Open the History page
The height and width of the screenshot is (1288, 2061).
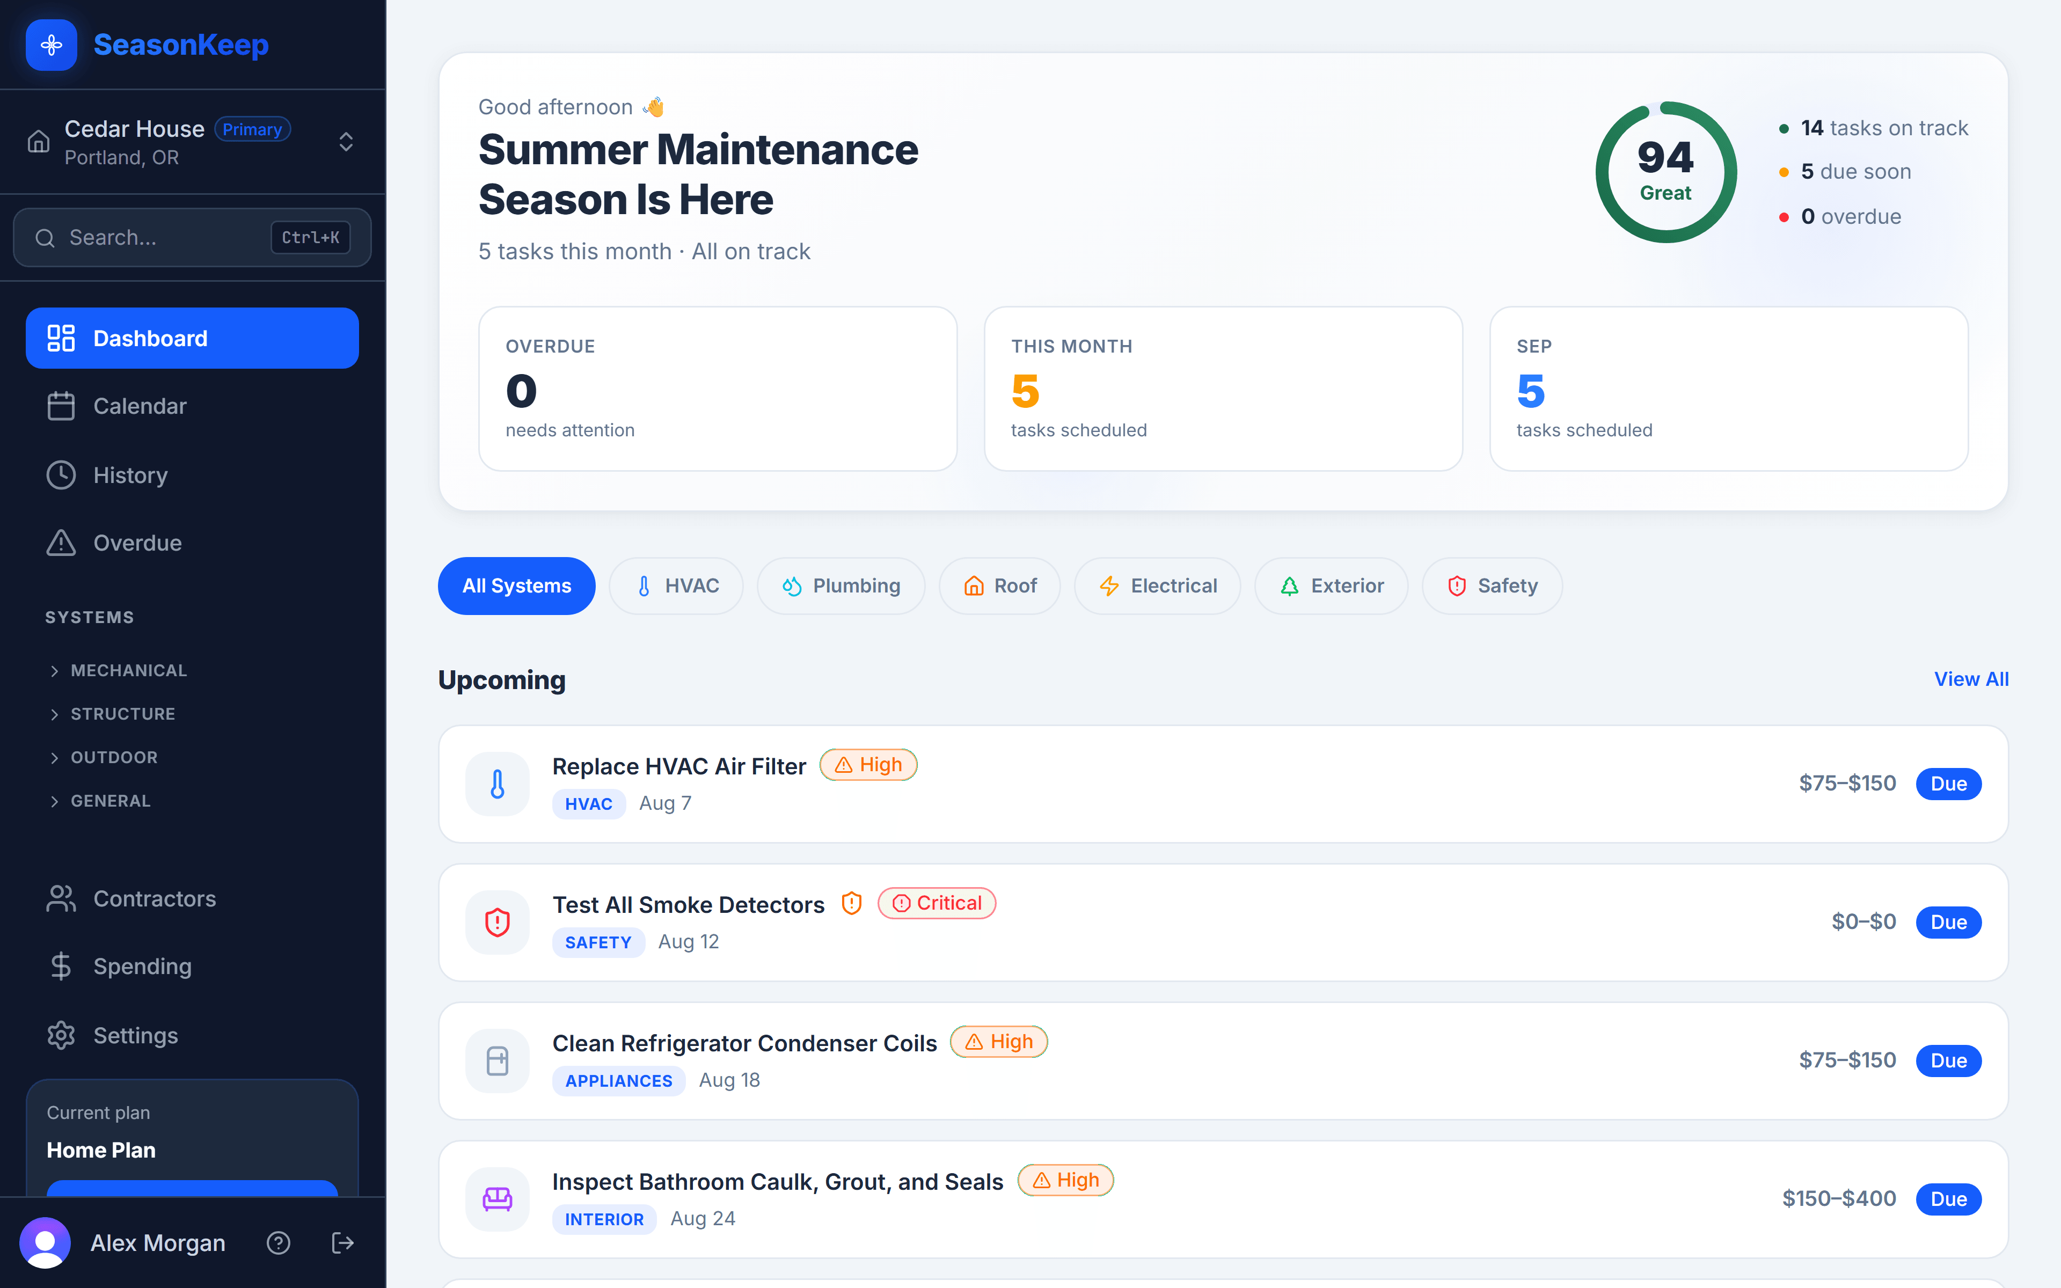pos(193,474)
